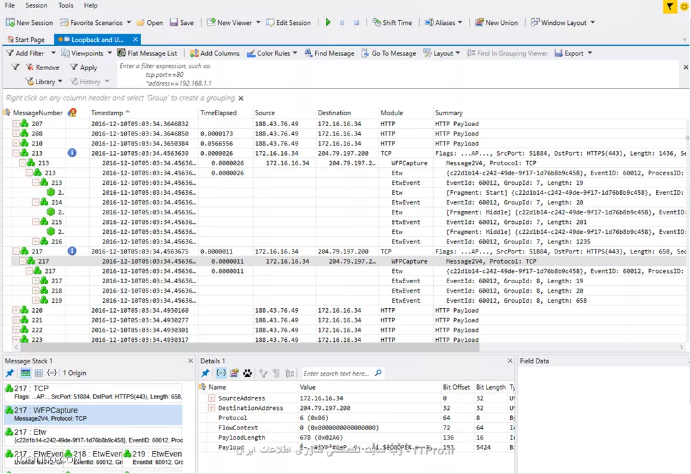Image resolution: width=691 pixels, height=474 pixels.
Task: Pause the running session
Action: [x=342, y=22]
